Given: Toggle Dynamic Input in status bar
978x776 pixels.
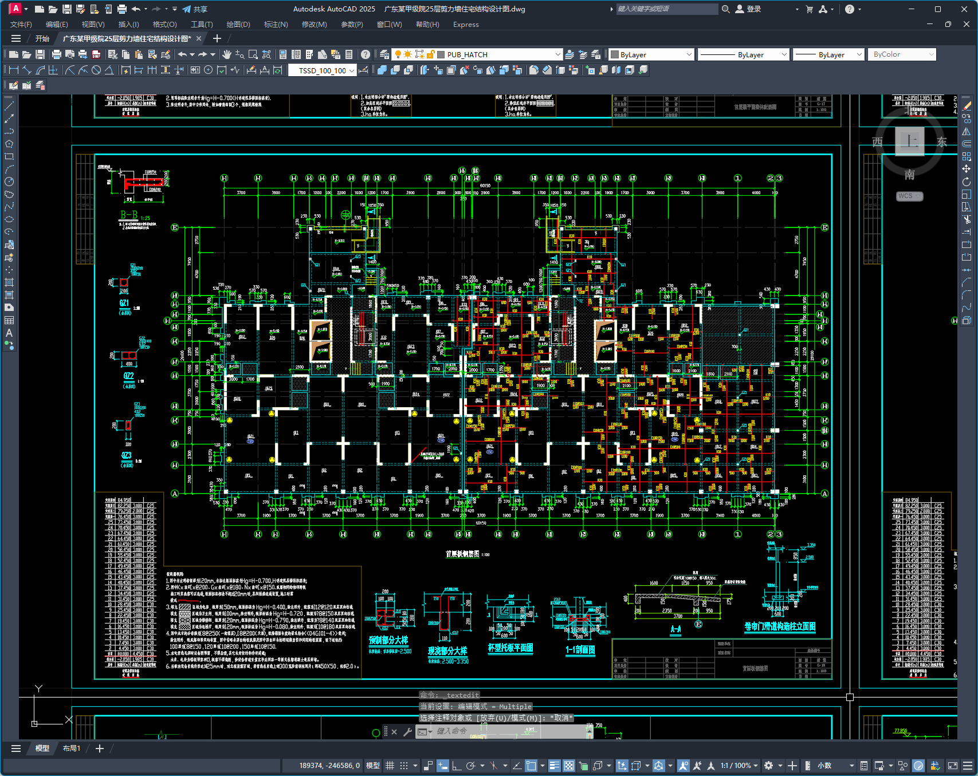Looking at the screenshot, I should point(442,766).
